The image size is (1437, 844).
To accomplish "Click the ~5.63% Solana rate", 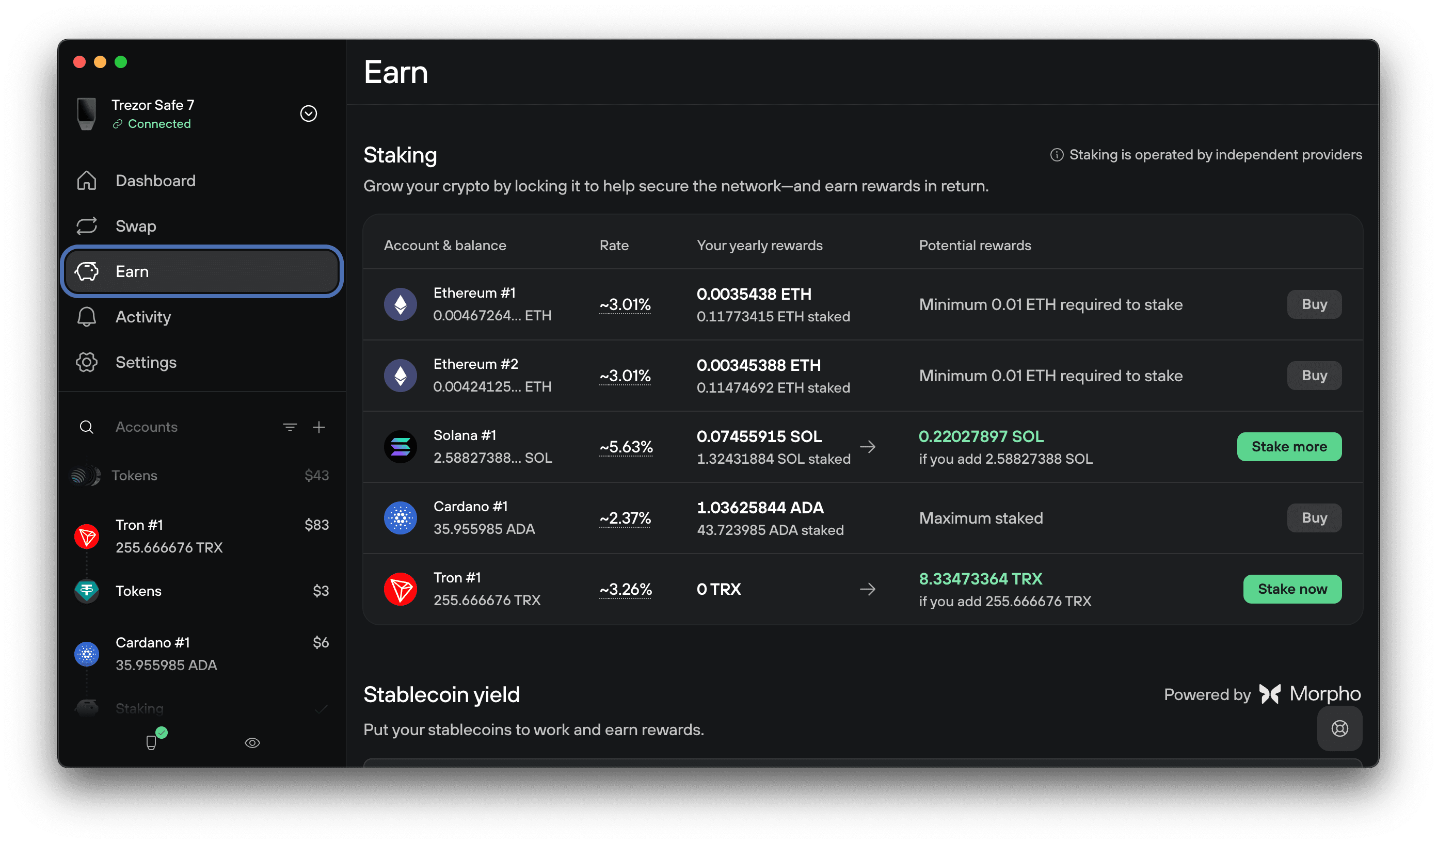I will pos(626,447).
